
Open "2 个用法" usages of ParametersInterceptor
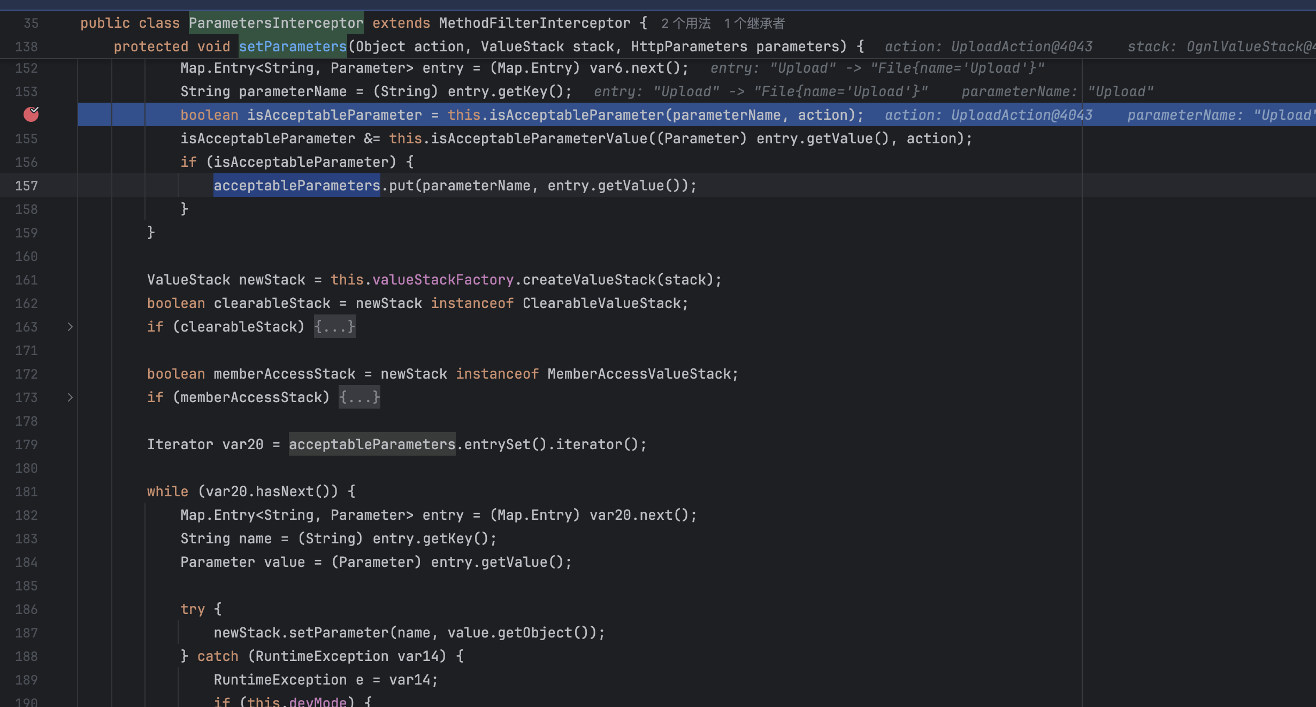[x=686, y=23]
